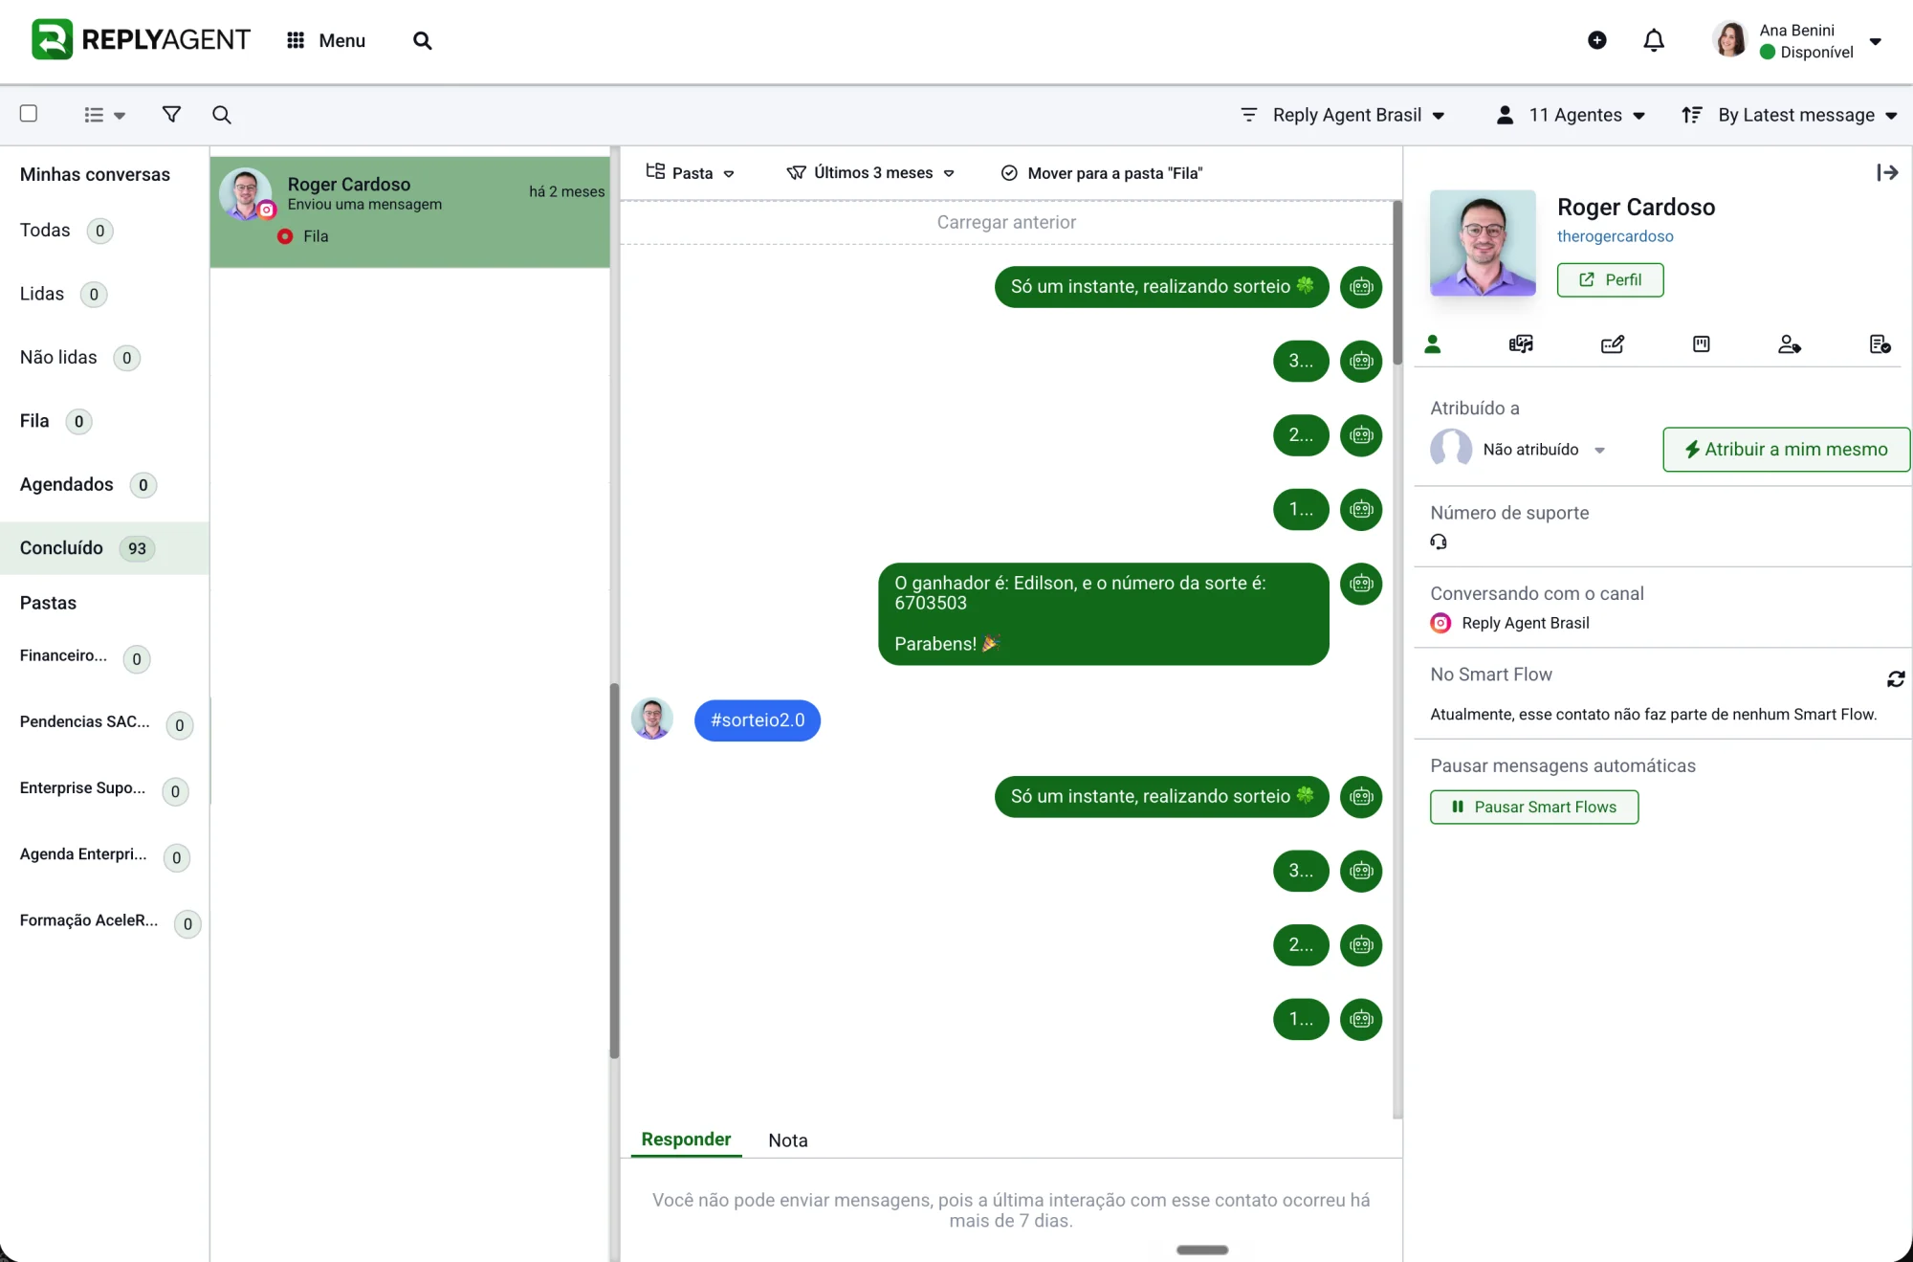Select Concluído in sidebar

coord(104,548)
